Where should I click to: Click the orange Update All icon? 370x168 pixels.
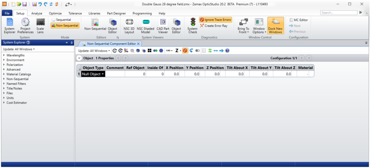56,4
